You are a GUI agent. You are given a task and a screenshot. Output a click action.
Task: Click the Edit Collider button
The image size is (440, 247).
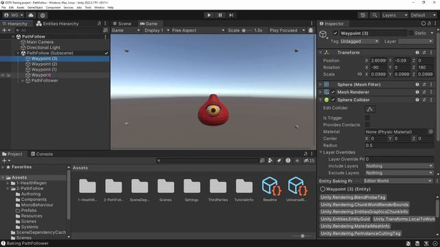click(x=370, y=109)
